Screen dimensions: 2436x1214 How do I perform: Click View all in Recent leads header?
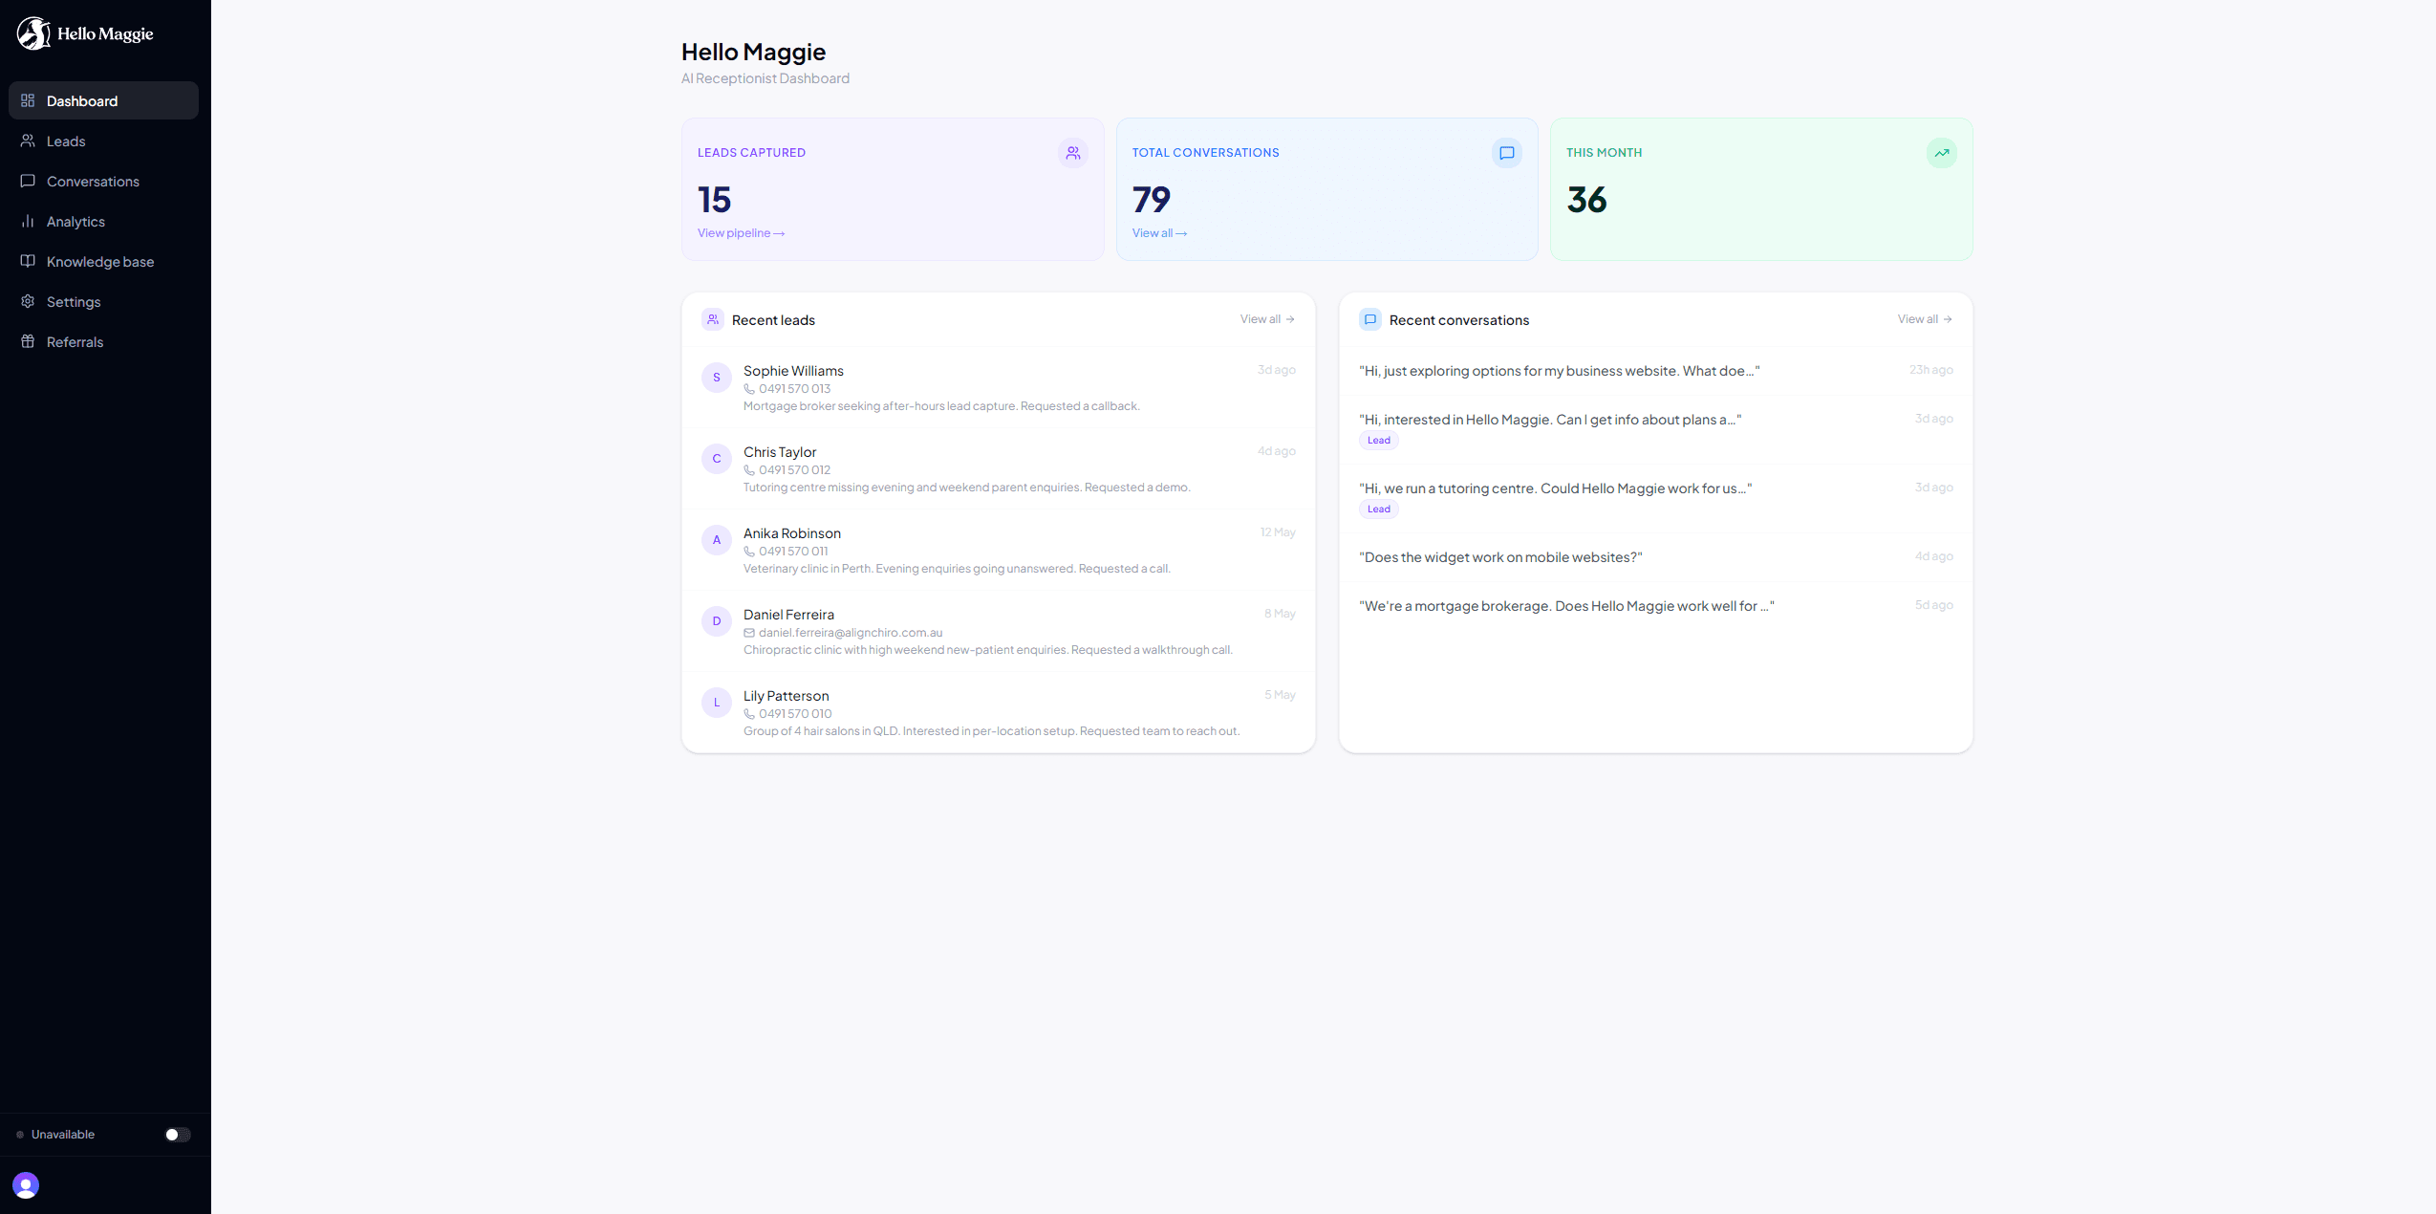pyautogui.click(x=1267, y=319)
